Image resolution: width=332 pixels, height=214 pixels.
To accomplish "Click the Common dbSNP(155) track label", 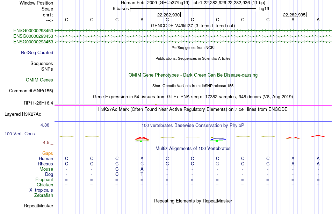I will 31,91.
